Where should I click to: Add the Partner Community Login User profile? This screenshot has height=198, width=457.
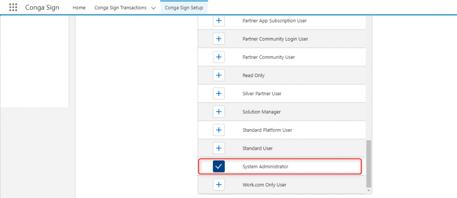pos(219,39)
